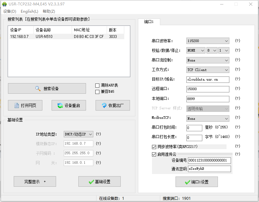Image resolution: width=259 pixels, height=202 pixels.
Task: Click the help (?) icon next to 本地端口
Action: point(238,98)
